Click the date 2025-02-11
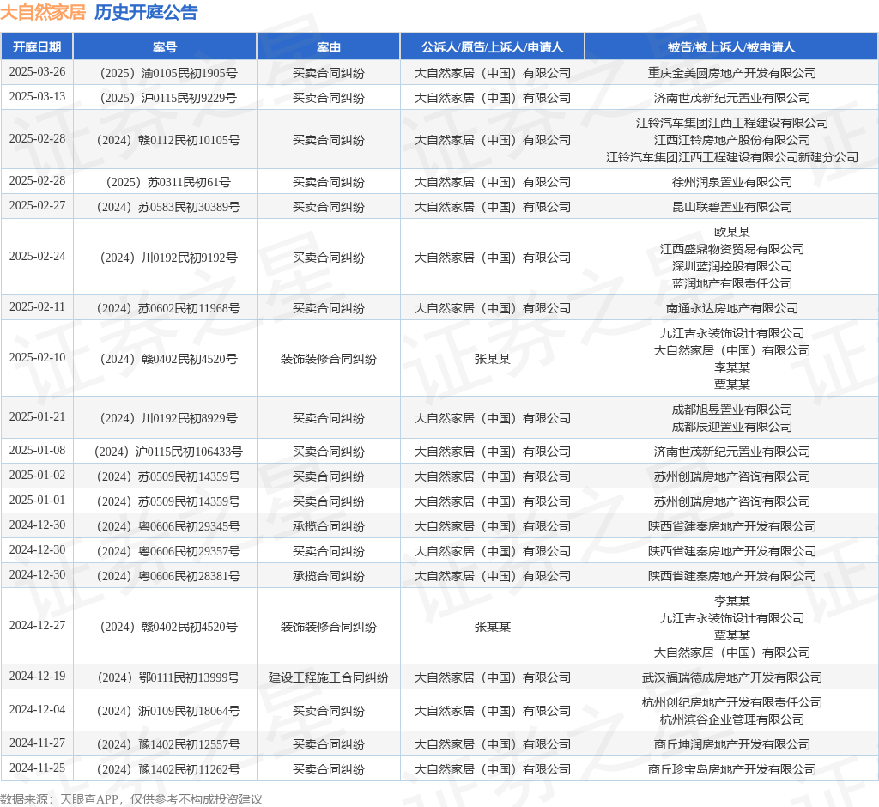879x807 pixels. (x=37, y=307)
